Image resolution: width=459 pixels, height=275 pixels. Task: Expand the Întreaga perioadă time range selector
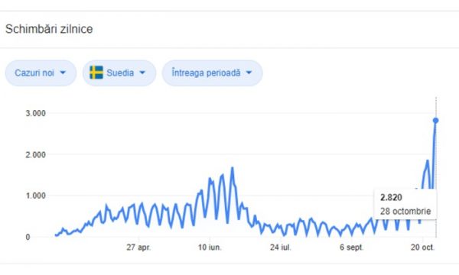pyautogui.click(x=212, y=73)
